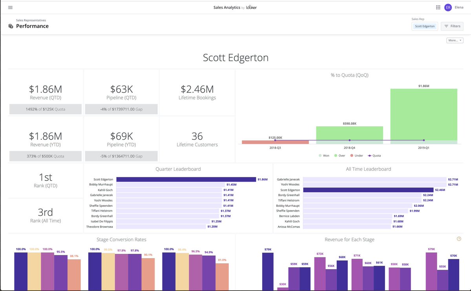Click the Sales Analytics title
Viewport: 471px width, 291px height.
click(x=227, y=7)
